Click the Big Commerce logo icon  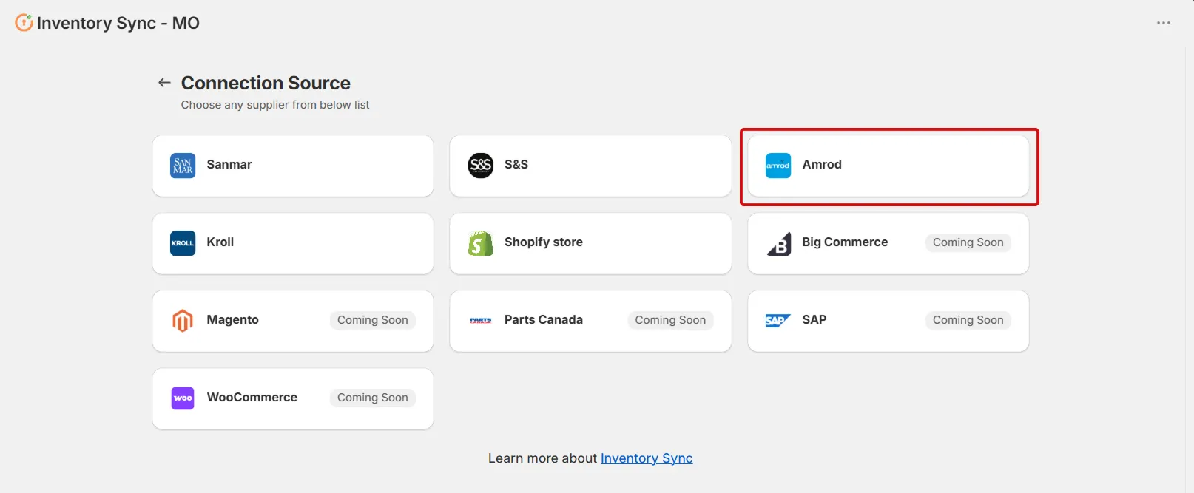(x=778, y=242)
